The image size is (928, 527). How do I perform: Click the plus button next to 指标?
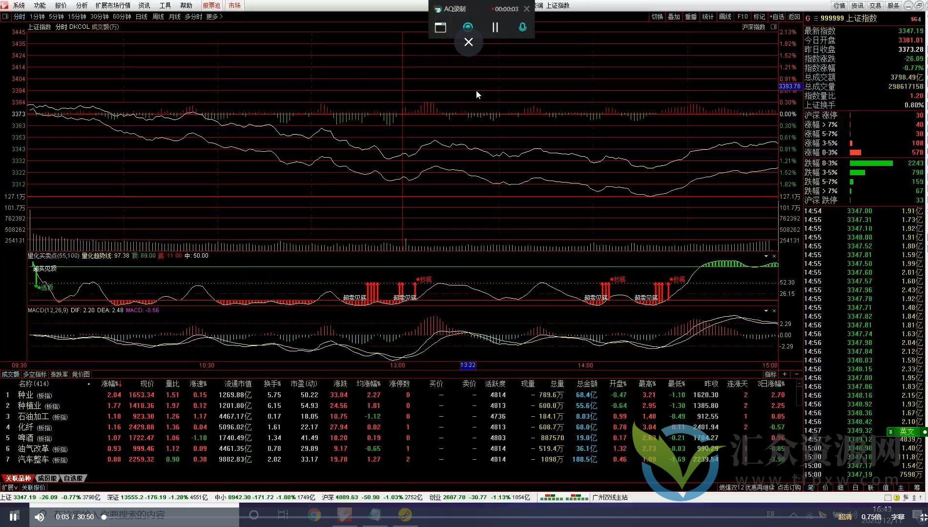pyautogui.click(x=784, y=374)
